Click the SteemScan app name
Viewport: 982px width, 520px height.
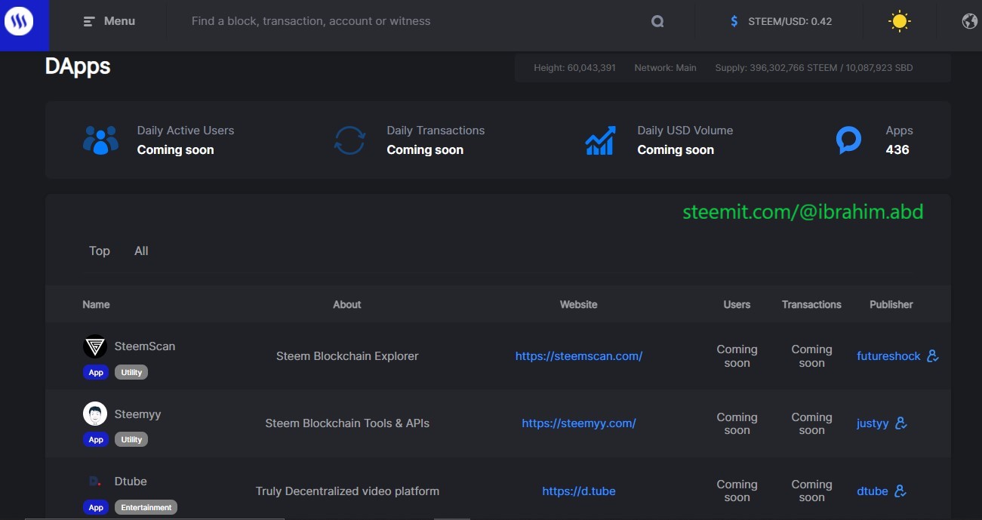tap(145, 346)
